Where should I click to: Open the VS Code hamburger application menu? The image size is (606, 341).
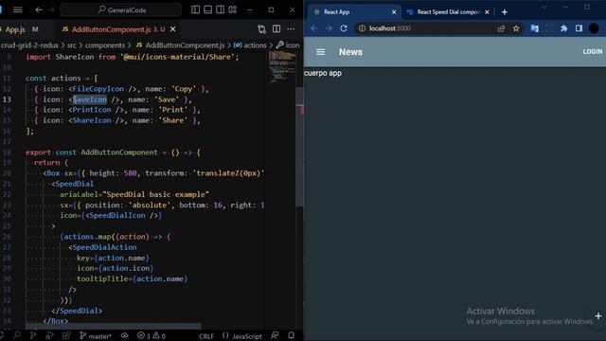click(17, 9)
